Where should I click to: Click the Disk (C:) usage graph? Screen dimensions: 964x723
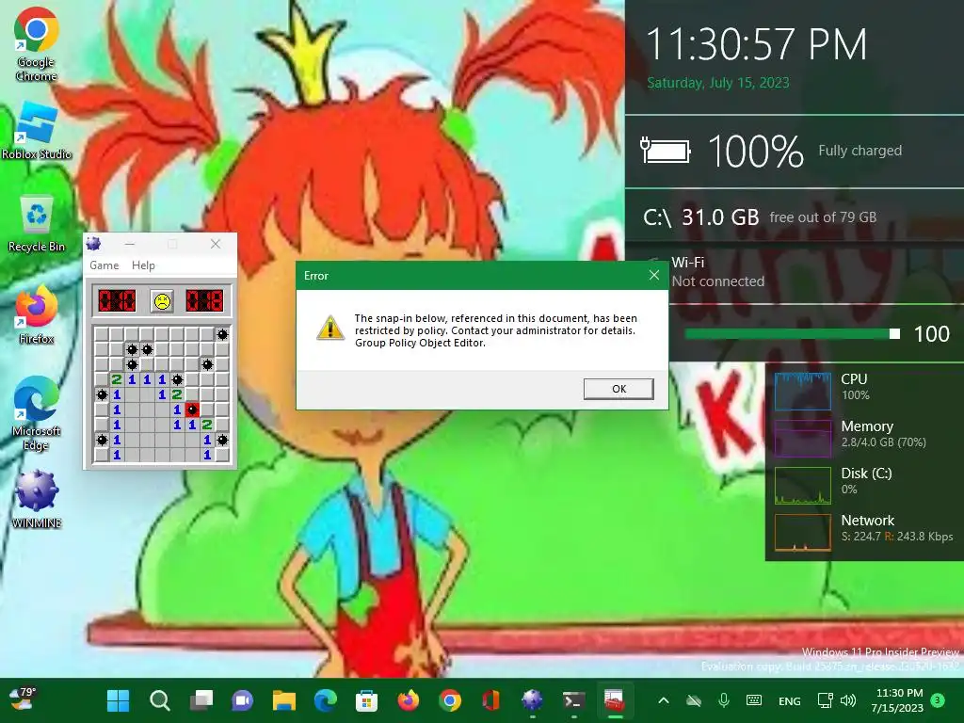[803, 485]
